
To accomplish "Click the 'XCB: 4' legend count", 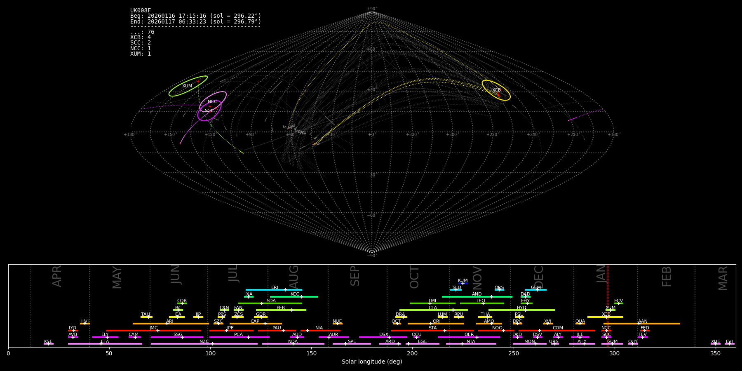I will coord(141,38).
